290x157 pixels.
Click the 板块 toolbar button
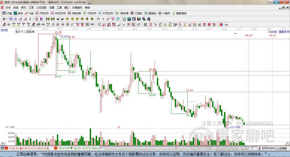click(18, 13)
